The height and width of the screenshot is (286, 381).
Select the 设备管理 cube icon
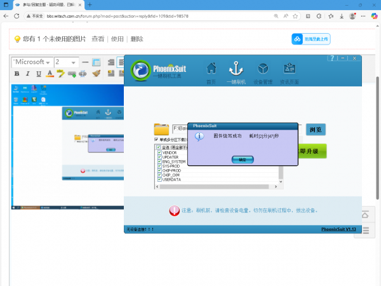(x=262, y=71)
